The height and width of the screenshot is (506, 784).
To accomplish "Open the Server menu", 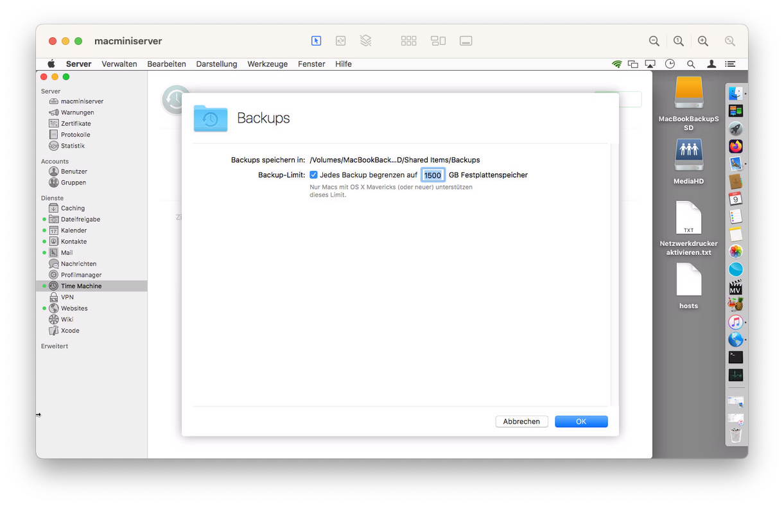I will [78, 64].
